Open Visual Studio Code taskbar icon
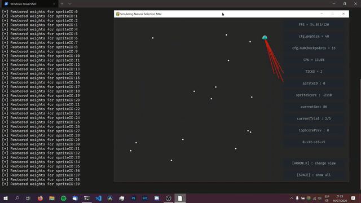 point(99,198)
